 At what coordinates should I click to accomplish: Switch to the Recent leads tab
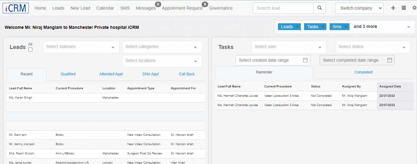pos(27,74)
